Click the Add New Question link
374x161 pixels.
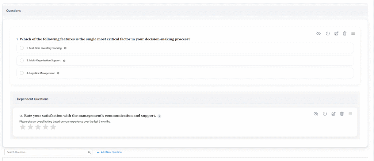click(x=109, y=152)
